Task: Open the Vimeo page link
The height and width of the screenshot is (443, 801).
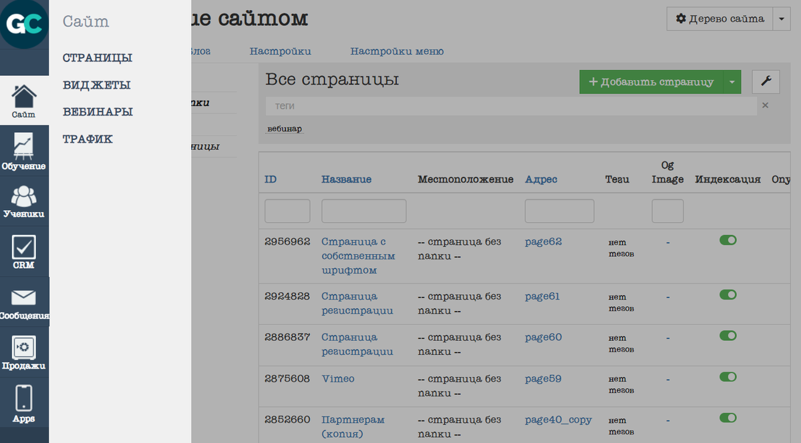Action: pos(337,379)
